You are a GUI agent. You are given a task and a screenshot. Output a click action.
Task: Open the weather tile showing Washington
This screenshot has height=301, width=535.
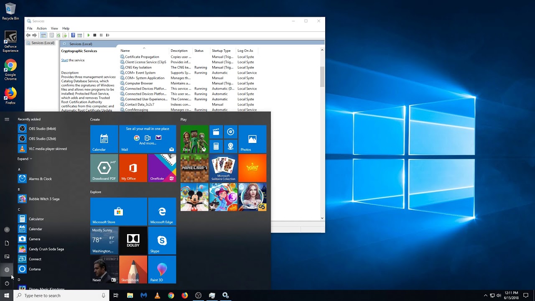[x=104, y=240]
